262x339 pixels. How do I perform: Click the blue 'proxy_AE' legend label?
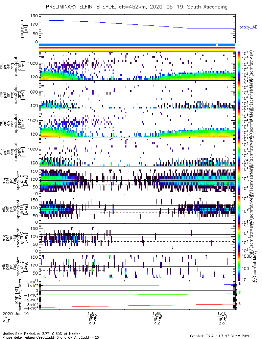point(248,27)
